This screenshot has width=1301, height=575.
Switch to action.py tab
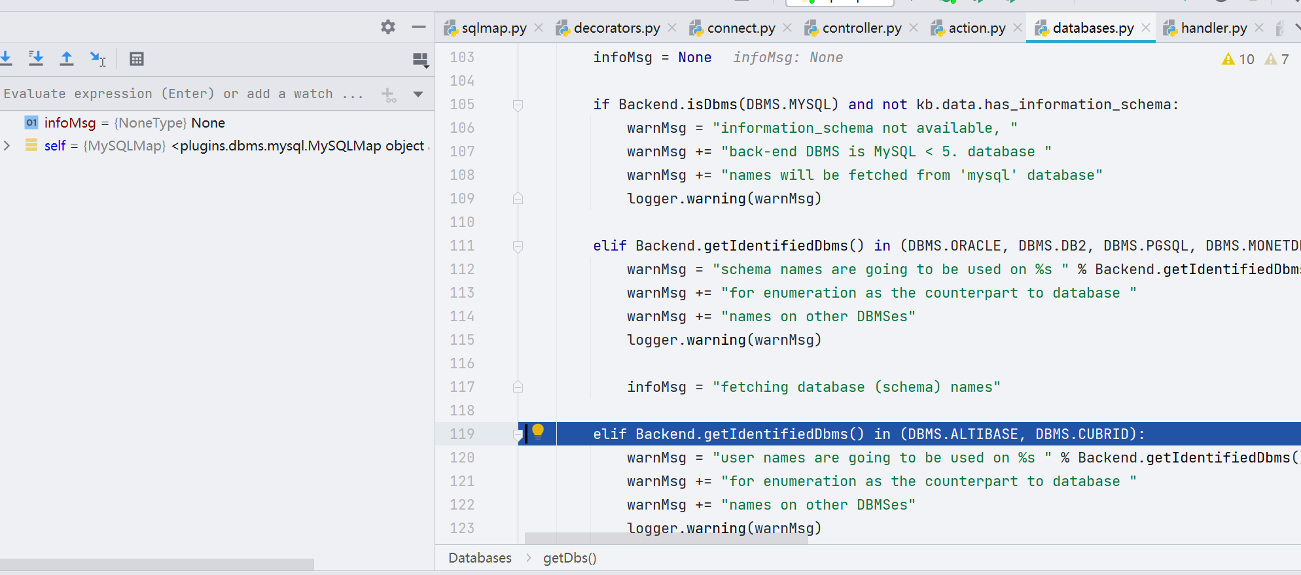976,28
